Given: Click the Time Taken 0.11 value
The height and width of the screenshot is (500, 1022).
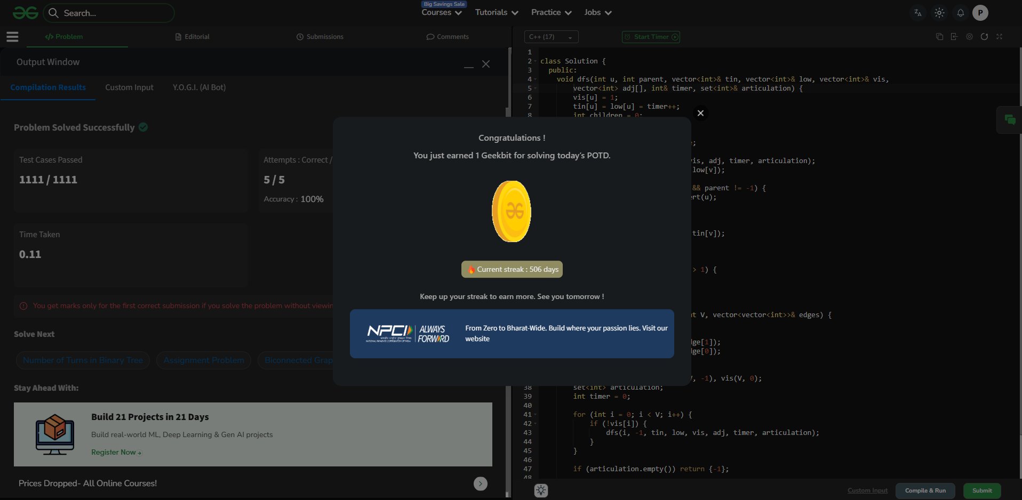Looking at the screenshot, I should tap(30, 254).
